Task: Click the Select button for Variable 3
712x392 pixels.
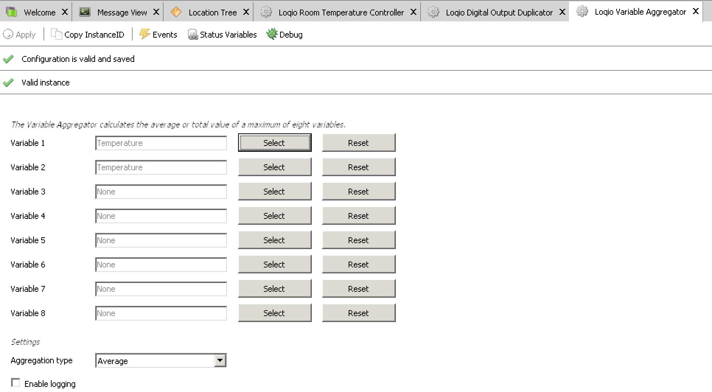Action: [x=275, y=191]
